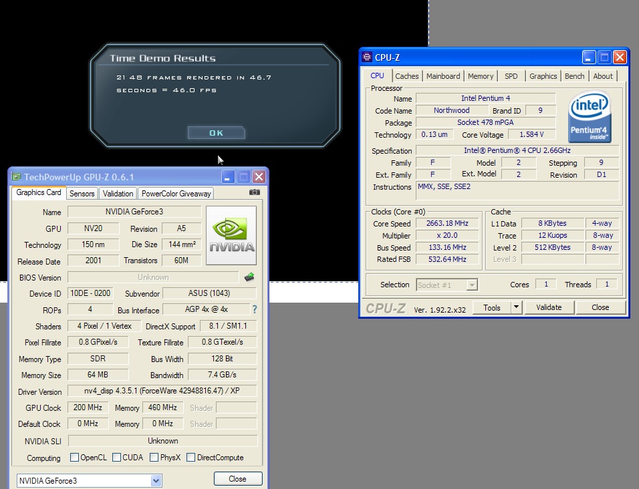The width and height of the screenshot is (639, 489).
Task: Open the Mainboard tab in CPU-Z
Action: pyautogui.click(x=443, y=76)
